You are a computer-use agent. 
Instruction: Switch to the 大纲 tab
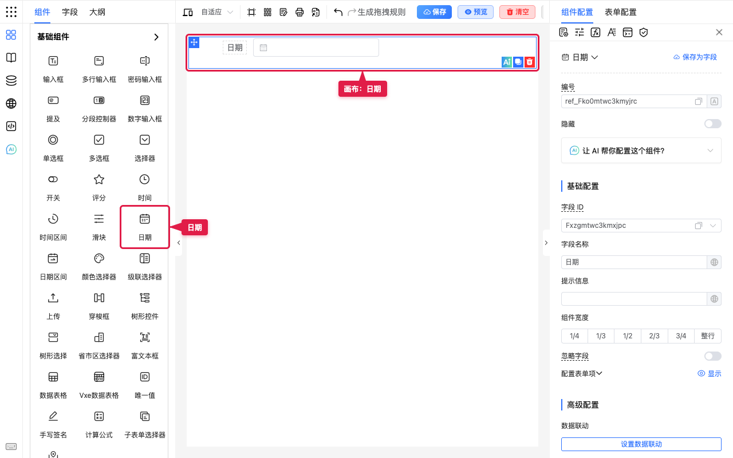97,12
